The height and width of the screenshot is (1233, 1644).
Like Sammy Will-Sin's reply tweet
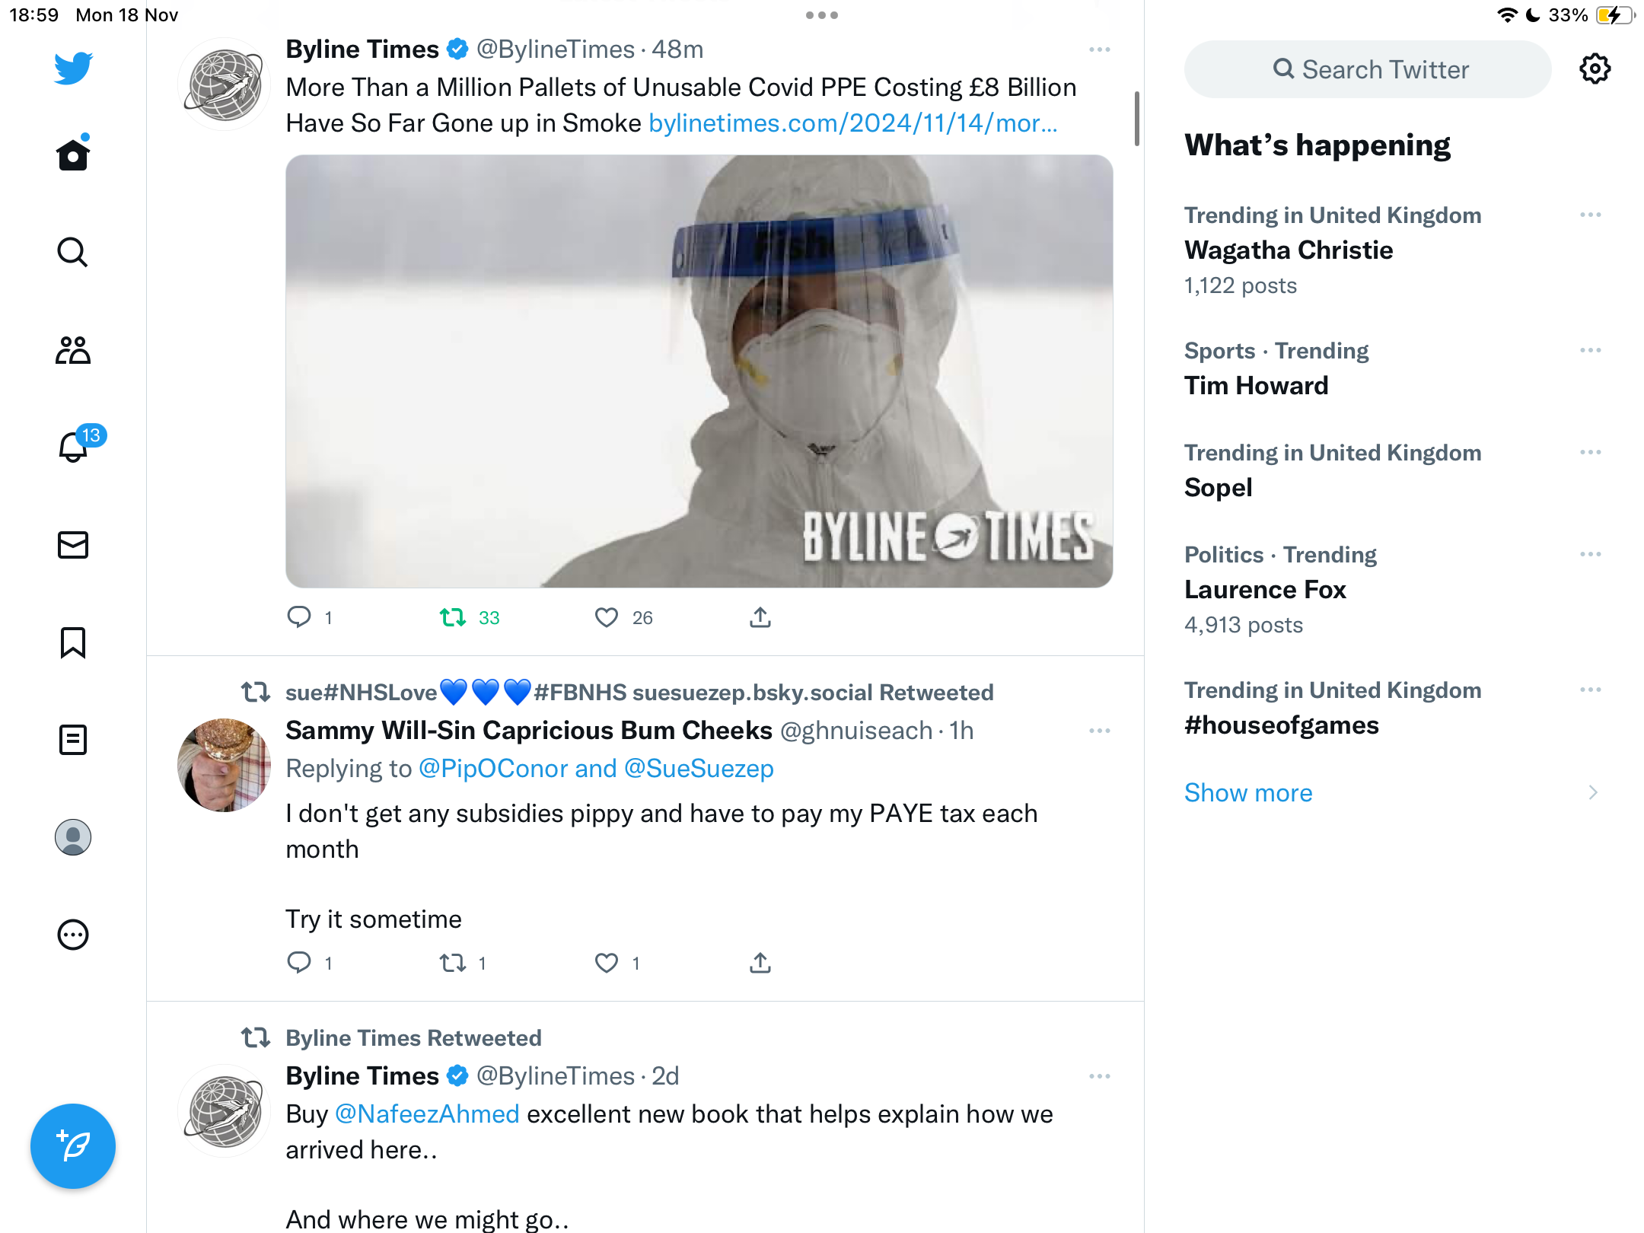coord(607,963)
